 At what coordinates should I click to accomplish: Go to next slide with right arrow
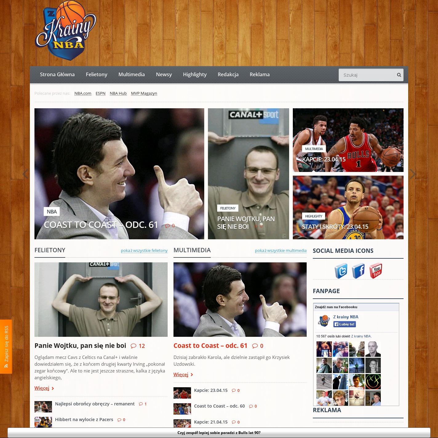(412, 174)
